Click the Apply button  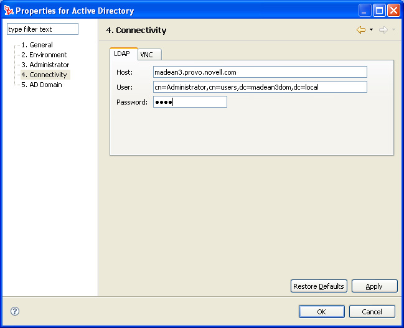(x=374, y=286)
